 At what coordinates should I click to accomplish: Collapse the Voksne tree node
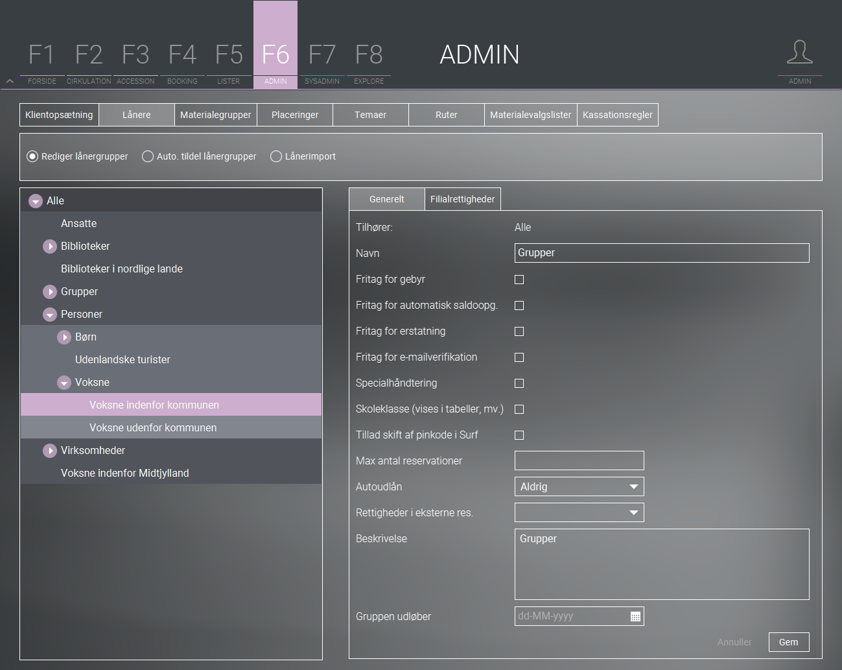(x=64, y=383)
